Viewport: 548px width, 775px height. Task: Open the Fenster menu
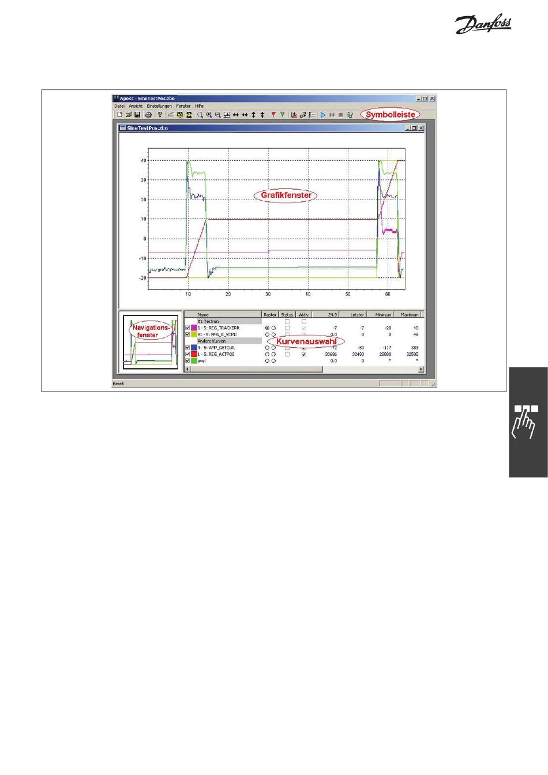coord(183,106)
